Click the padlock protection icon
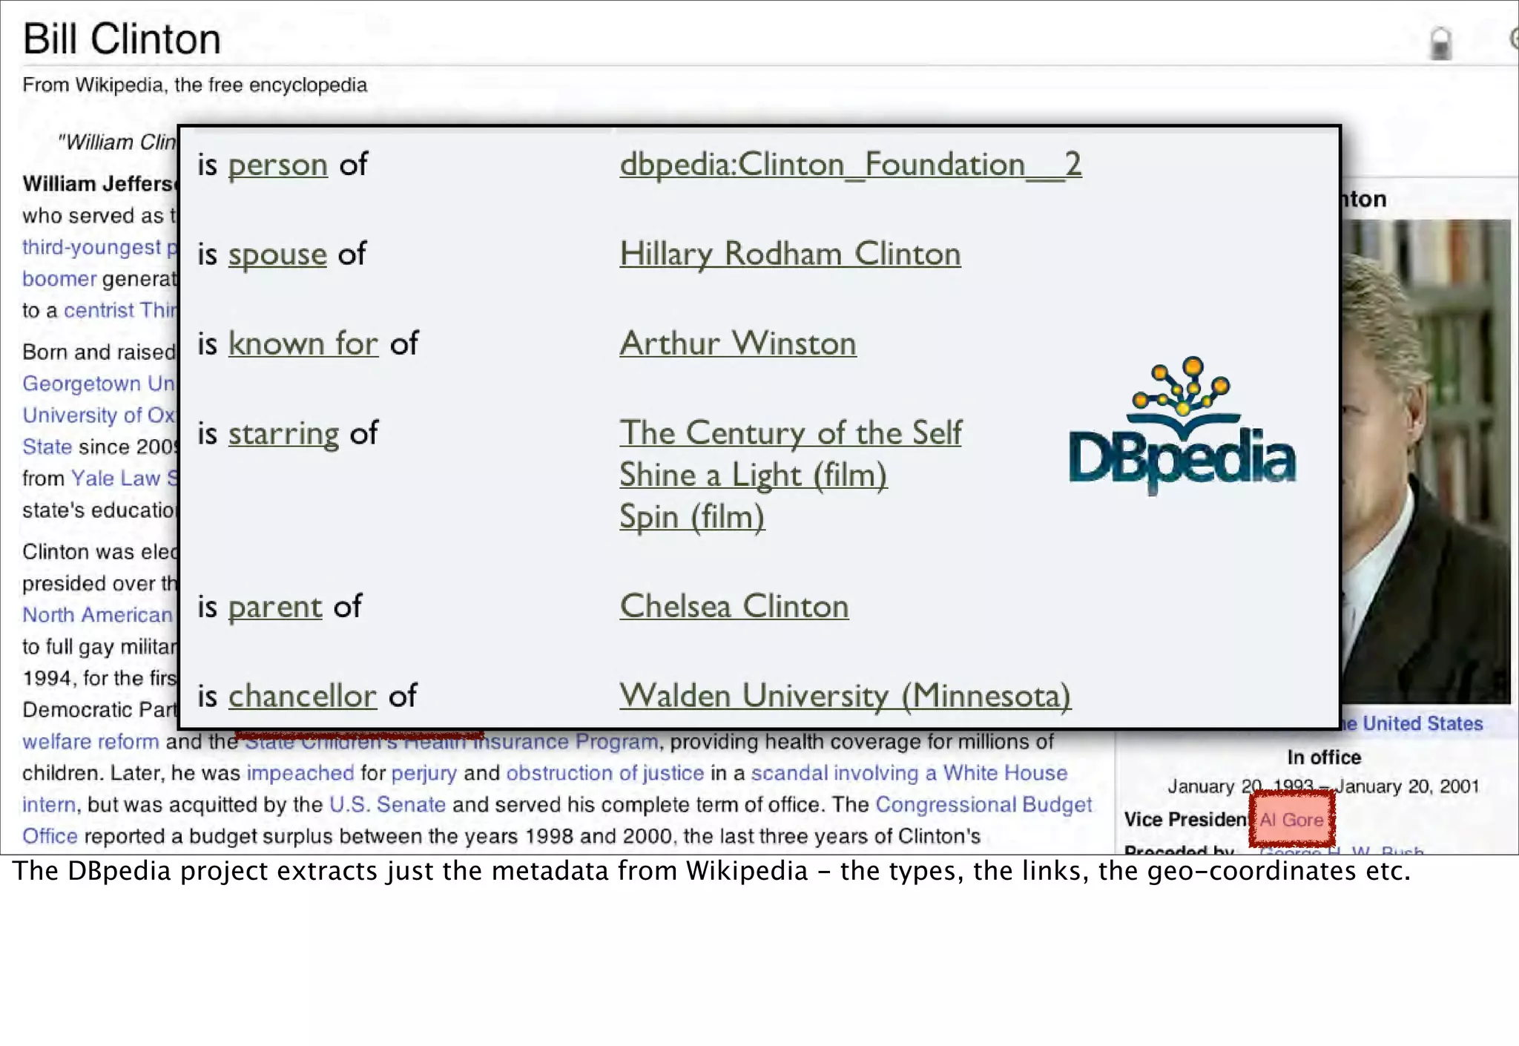This screenshot has width=1519, height=1046. click(1440, 43)
